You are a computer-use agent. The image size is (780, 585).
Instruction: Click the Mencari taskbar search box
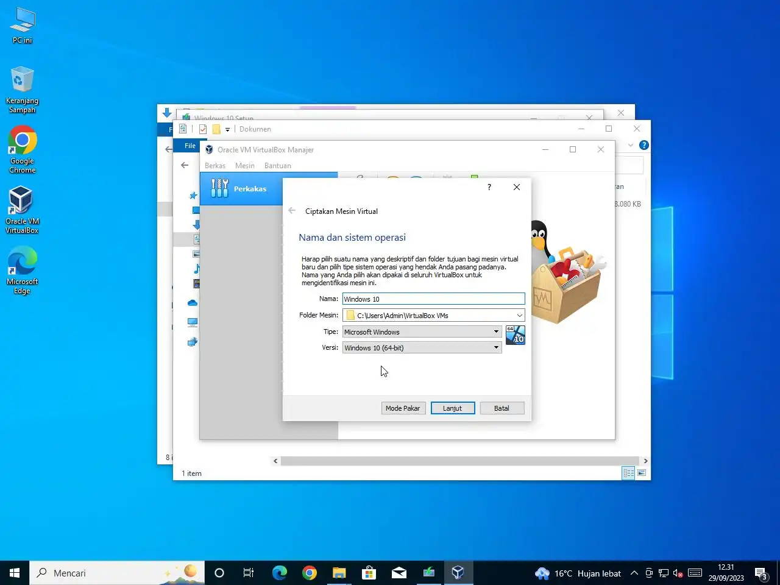[x=118, y=573]
